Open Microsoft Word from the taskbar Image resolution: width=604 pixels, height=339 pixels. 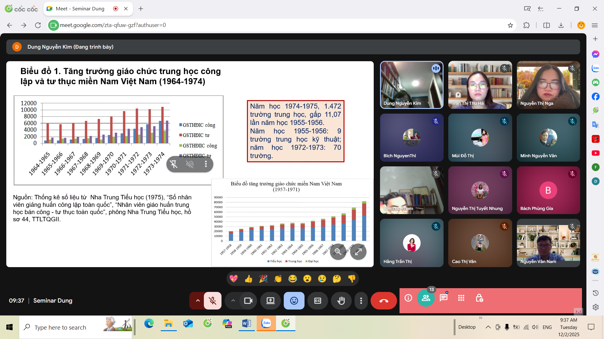[246, 323]
